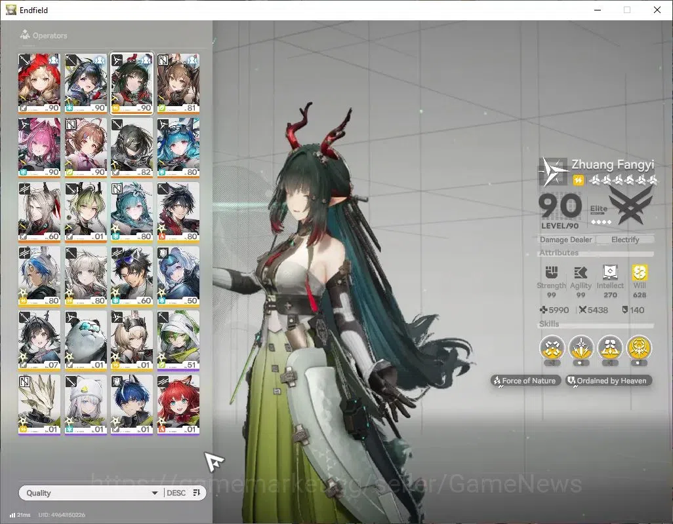Select the blue-purple-haired level 50 operator

pyautogui.click(x=178, y=276)
